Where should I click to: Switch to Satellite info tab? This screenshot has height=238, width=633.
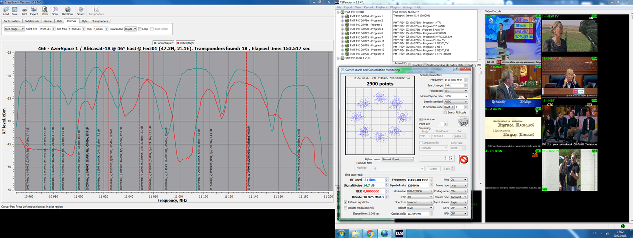point(32,21)
